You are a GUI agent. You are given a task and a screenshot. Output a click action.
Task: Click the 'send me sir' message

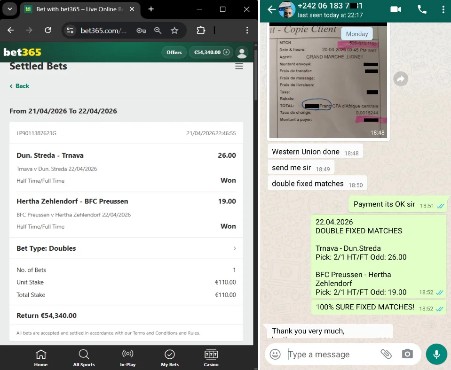click(301, 168)
